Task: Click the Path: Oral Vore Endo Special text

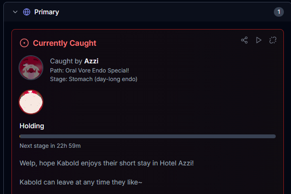Action: pyautogui.click(x=90, y=71)
